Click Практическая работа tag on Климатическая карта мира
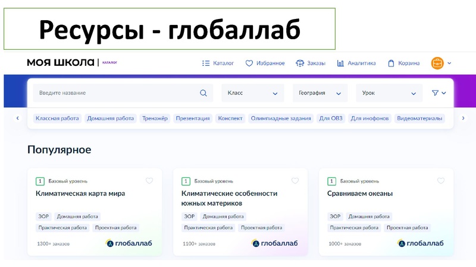 pos(62,228)
